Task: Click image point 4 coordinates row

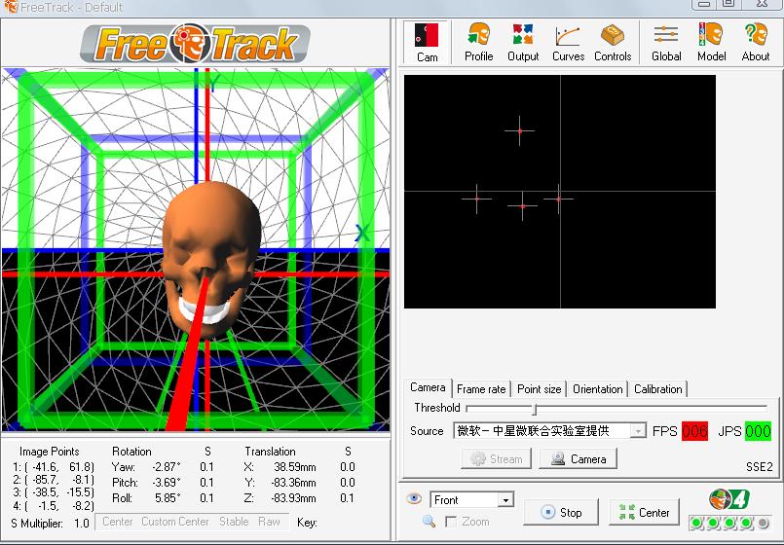Action: click(x=54, y=506)
